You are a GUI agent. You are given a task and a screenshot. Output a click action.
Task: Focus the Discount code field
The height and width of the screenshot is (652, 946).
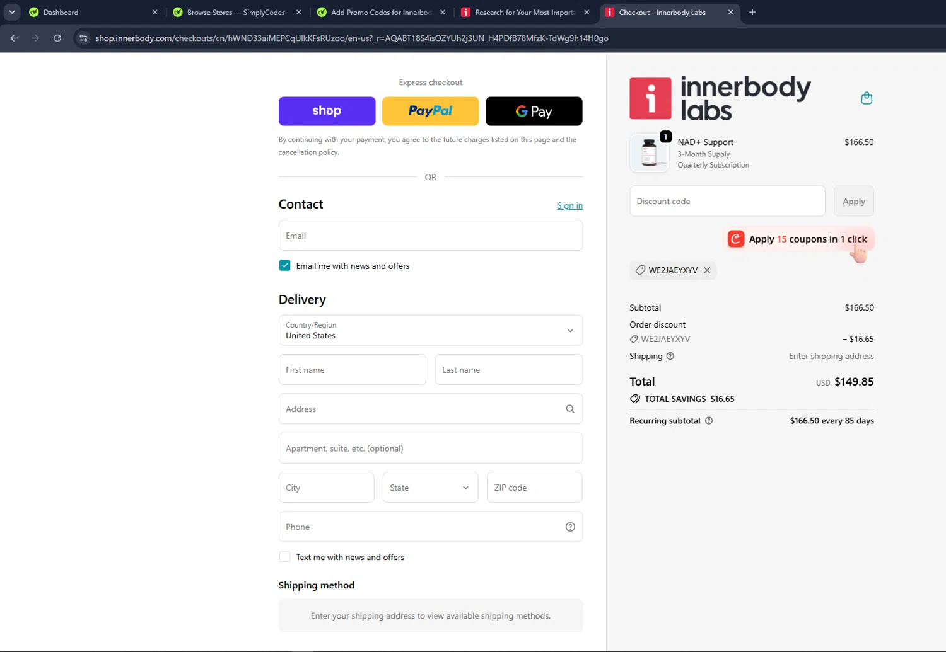[x=727, y=202]
